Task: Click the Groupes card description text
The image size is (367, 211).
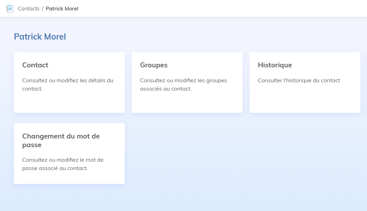Action: [x=183, y=84]
